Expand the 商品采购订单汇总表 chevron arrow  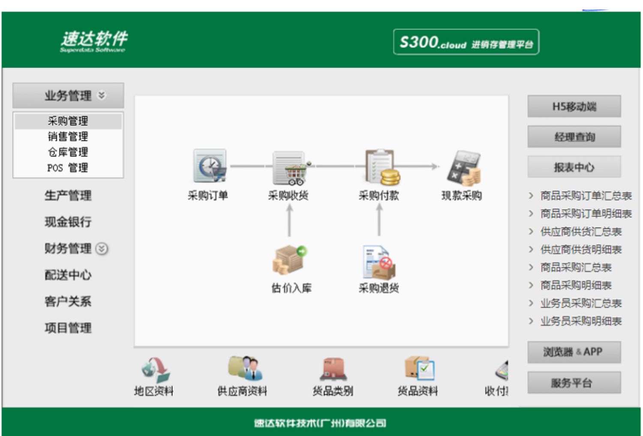pyautogui.click(x=531, y=196)
